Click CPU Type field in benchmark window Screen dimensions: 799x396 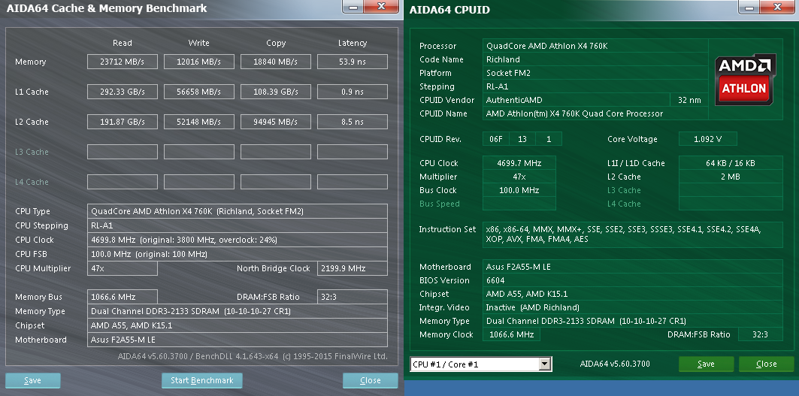[x=238, y=211]
